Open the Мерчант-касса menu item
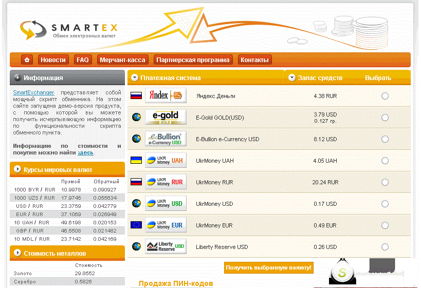The width and height of the screenshot is (421, 288). [122, 60]
